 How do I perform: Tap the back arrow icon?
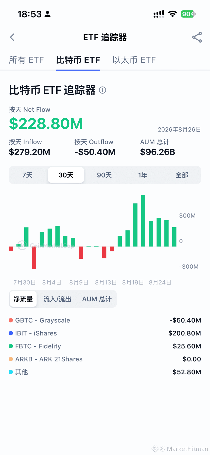12,37
